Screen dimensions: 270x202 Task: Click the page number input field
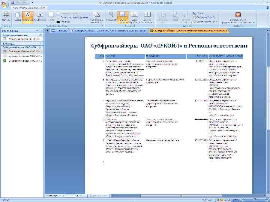(x=70, y=196)
